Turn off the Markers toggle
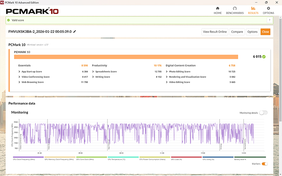The width and height of the screenshot is (282, 176). point(265,164)
